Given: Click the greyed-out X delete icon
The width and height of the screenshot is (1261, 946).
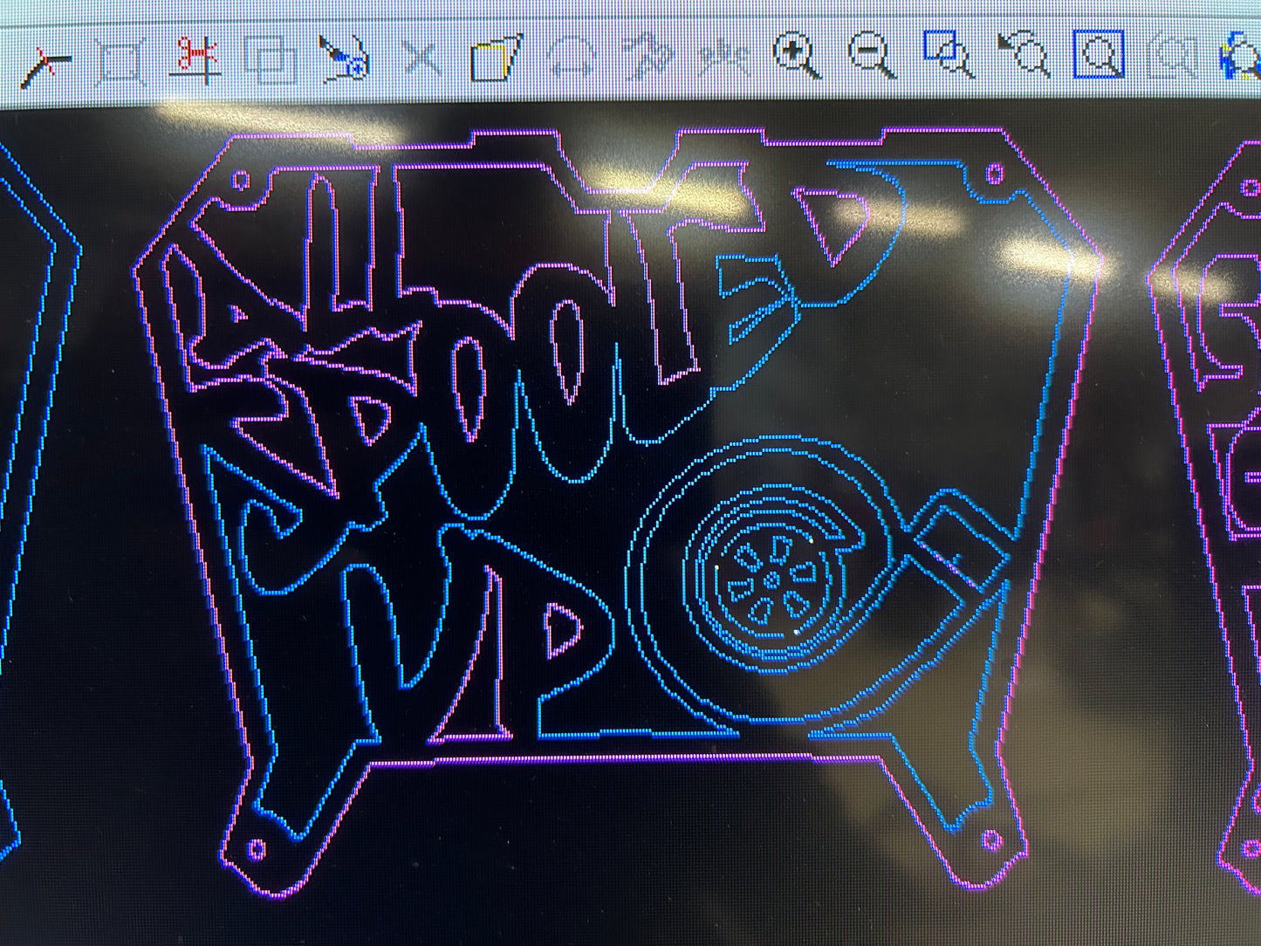Looking at the screenshot, I should (x=421, y=59).
